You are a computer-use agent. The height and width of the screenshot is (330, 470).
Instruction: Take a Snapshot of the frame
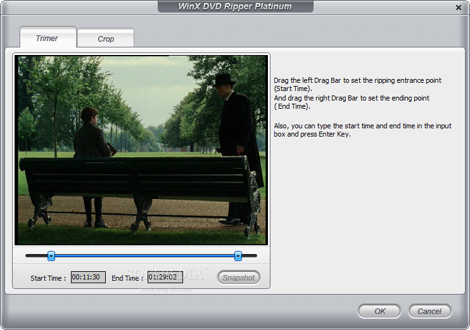[x=239, y=278]
